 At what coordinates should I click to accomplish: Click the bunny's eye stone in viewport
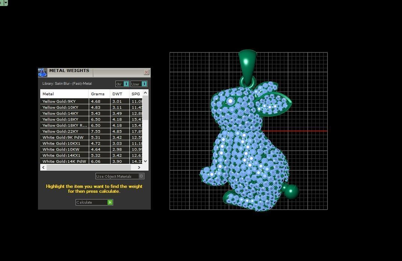point(230,101)
